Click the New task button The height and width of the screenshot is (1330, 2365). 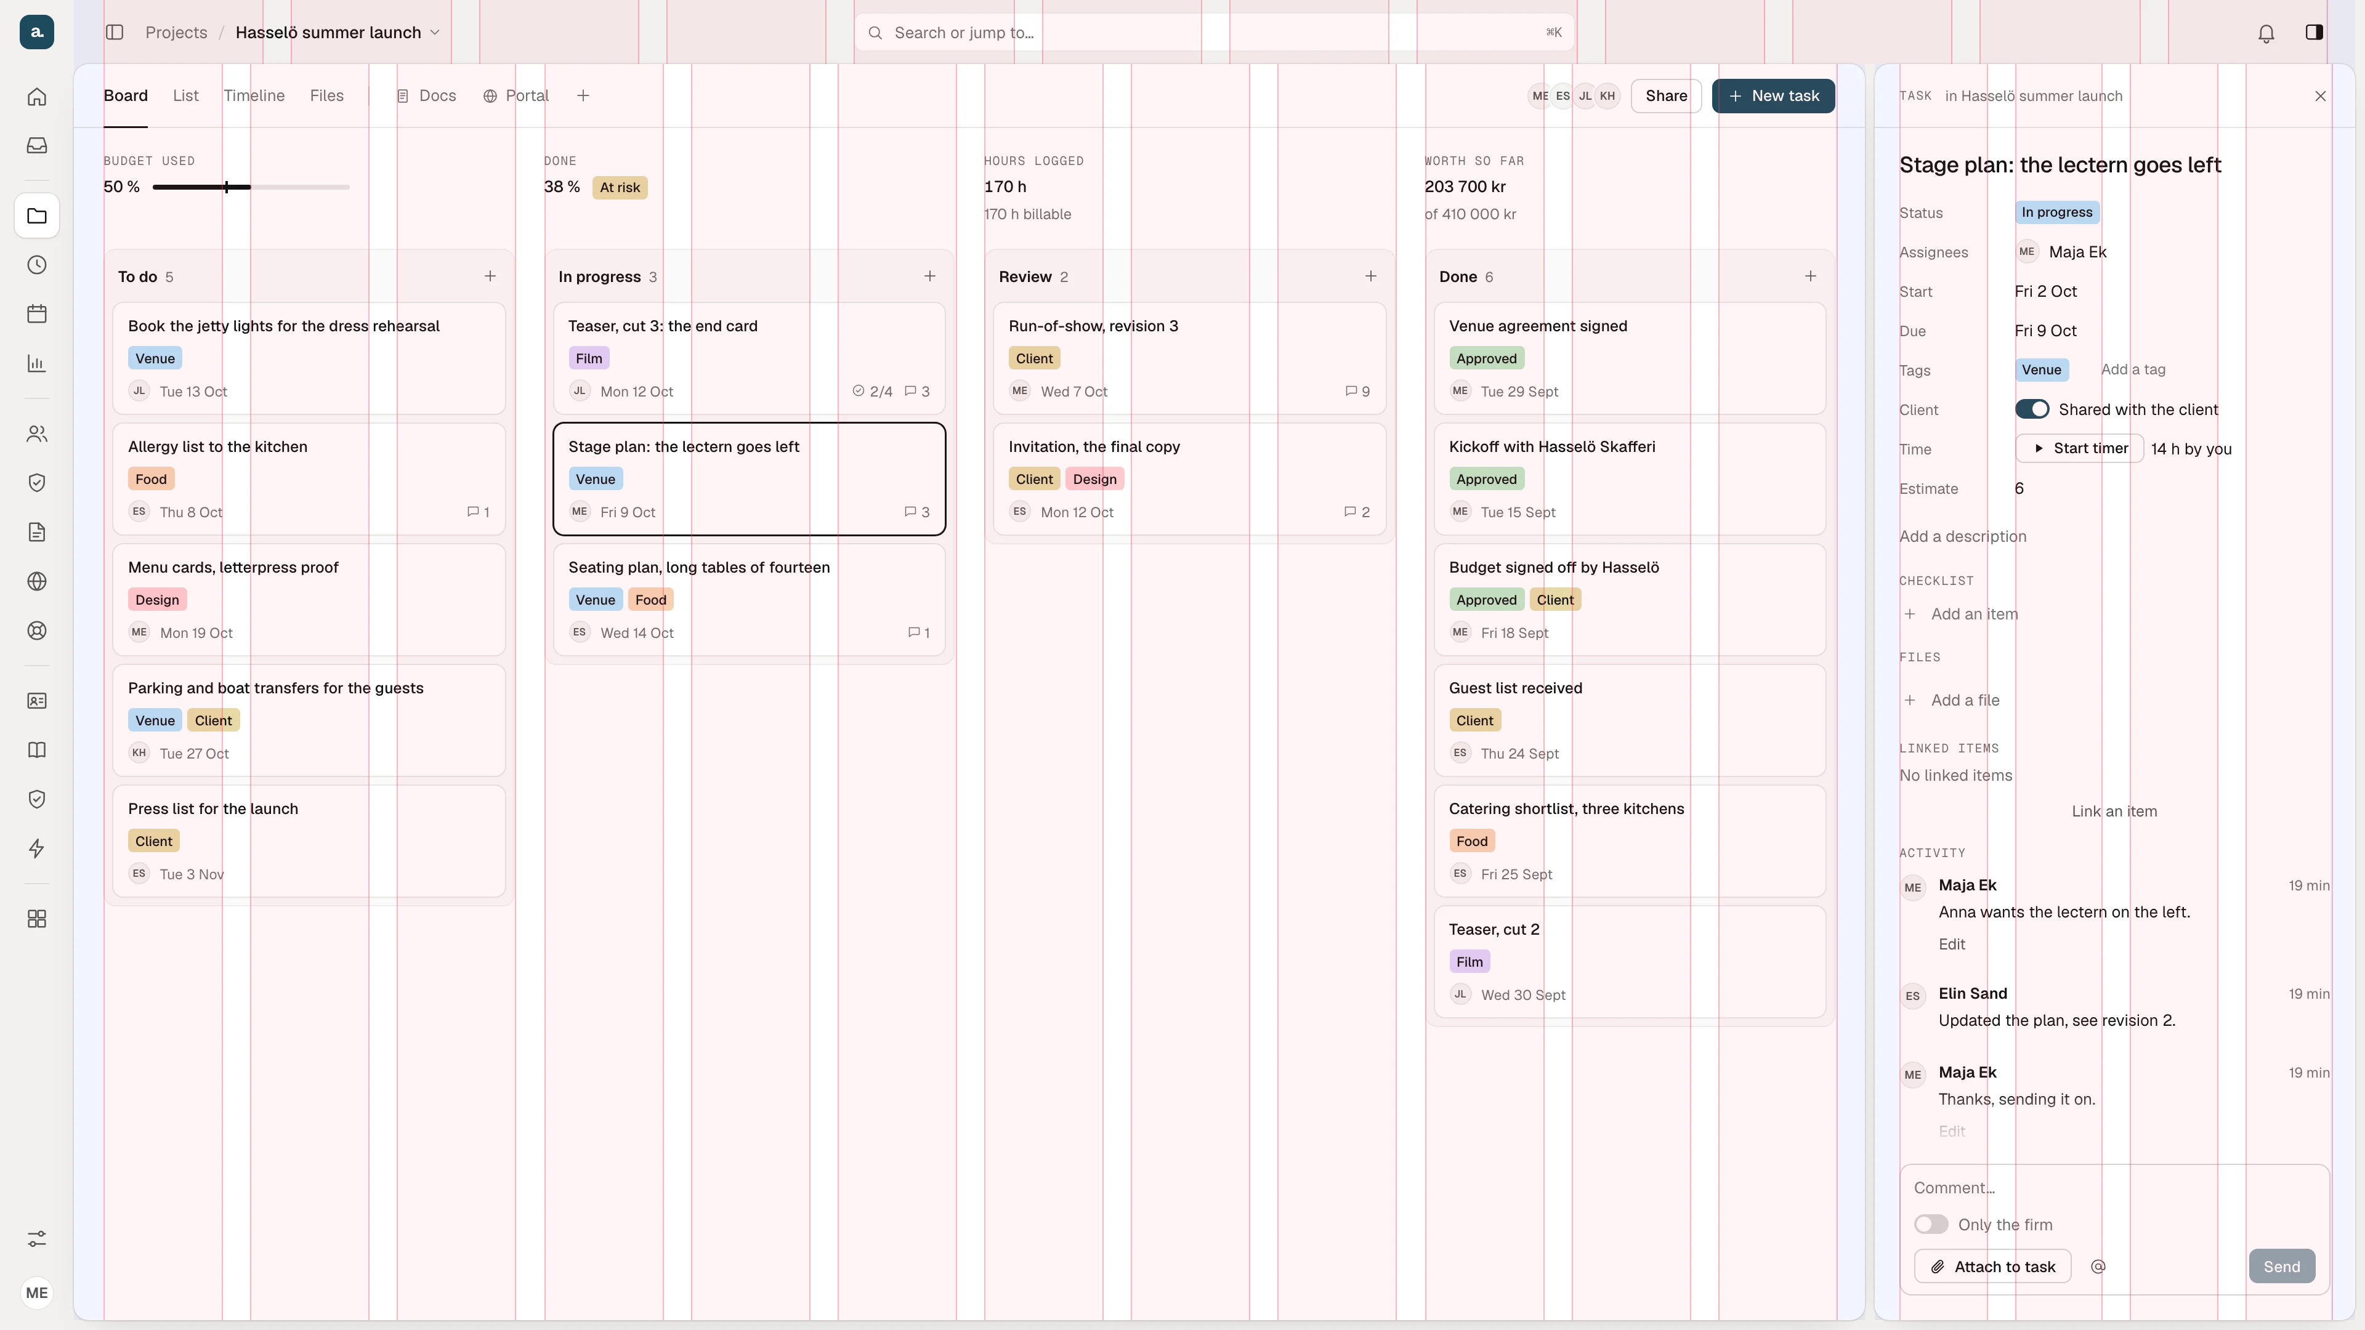1774,95
